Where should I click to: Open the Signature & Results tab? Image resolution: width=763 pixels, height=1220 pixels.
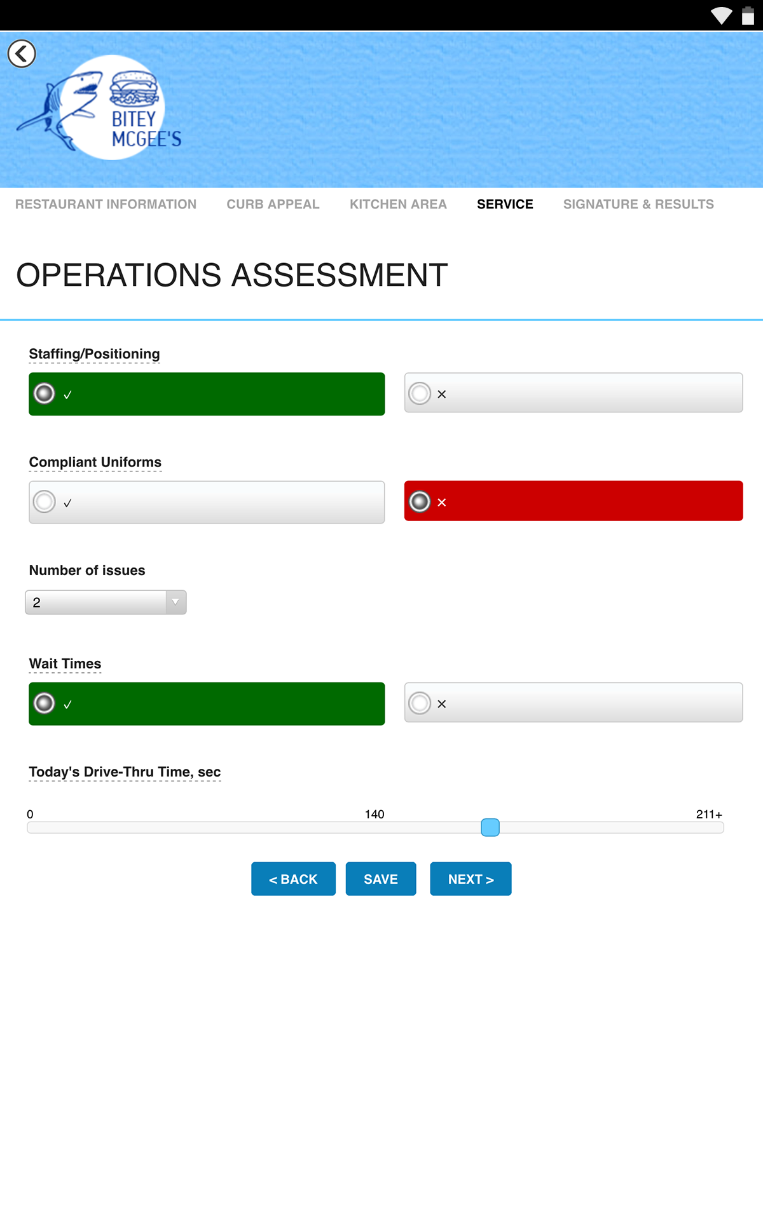pos(638,204)
